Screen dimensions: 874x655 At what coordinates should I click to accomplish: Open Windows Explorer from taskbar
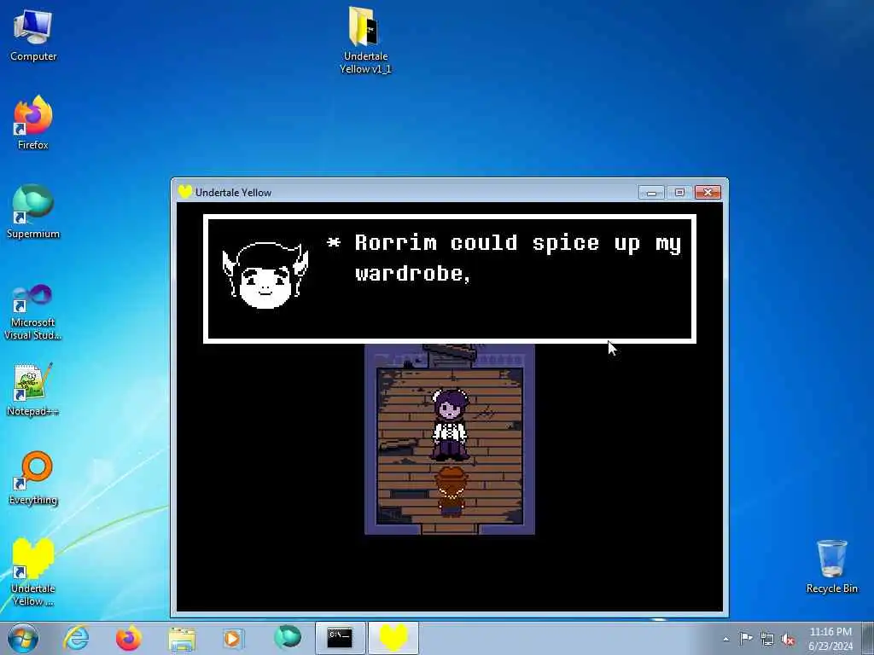(181, 639)
